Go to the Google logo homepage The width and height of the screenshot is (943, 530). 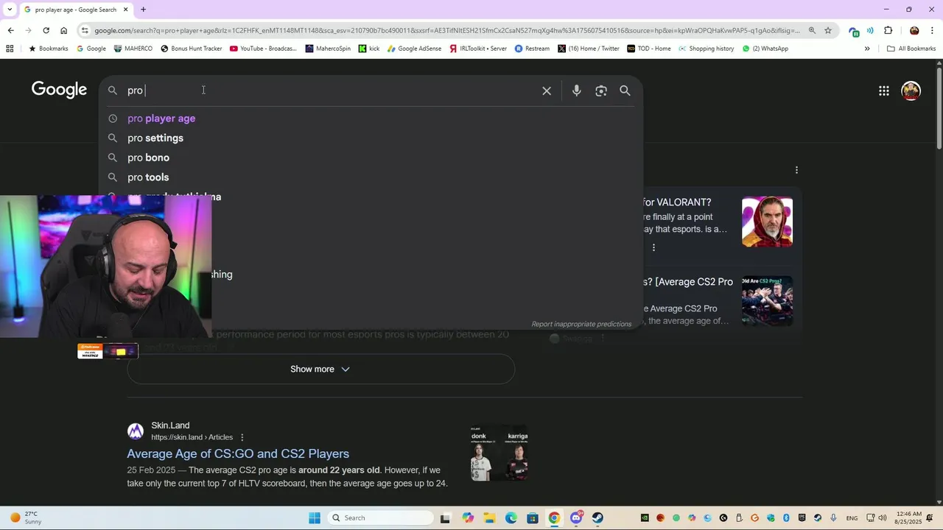click(x=59, y=90)
